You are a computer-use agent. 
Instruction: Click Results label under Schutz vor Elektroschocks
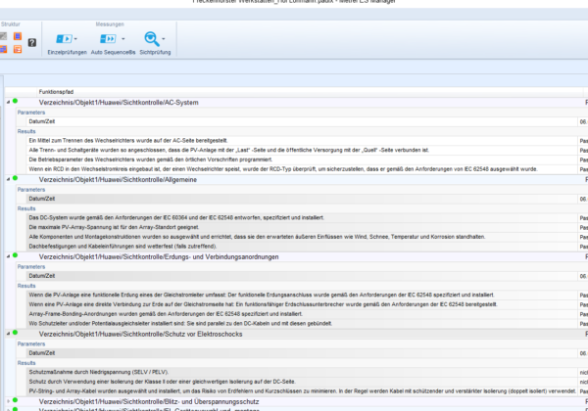[x=26, y=363]
